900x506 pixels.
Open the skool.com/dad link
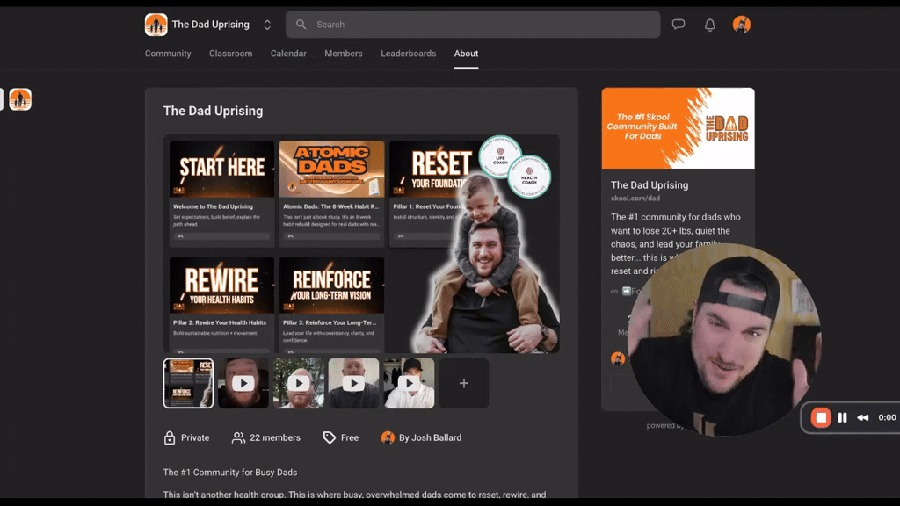click(635, 199)
